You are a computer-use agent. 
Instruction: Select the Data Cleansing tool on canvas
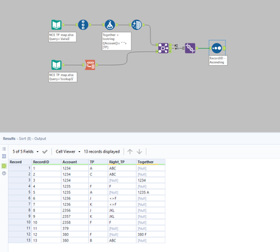coord(136,24)
